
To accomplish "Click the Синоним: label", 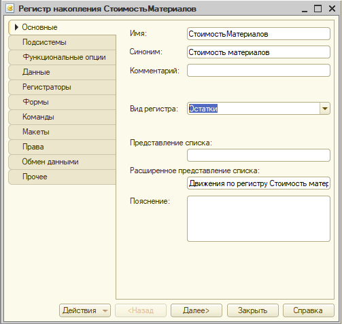I will (146, 52).
